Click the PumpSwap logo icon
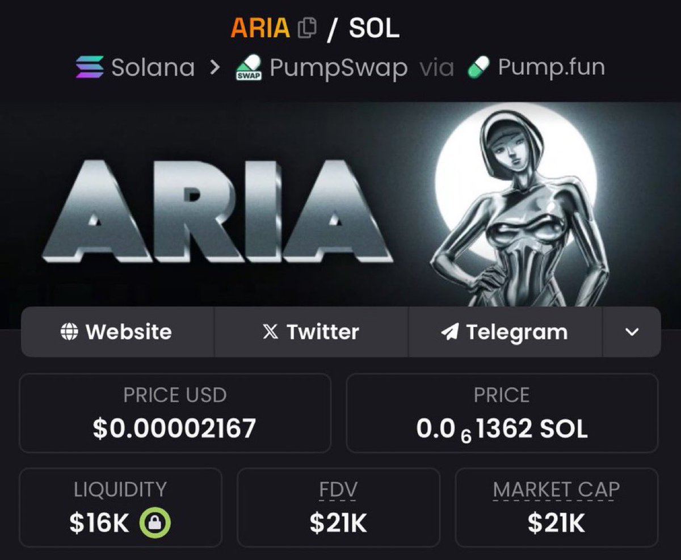This screenshot has height=560, width=681. [249, 68]
